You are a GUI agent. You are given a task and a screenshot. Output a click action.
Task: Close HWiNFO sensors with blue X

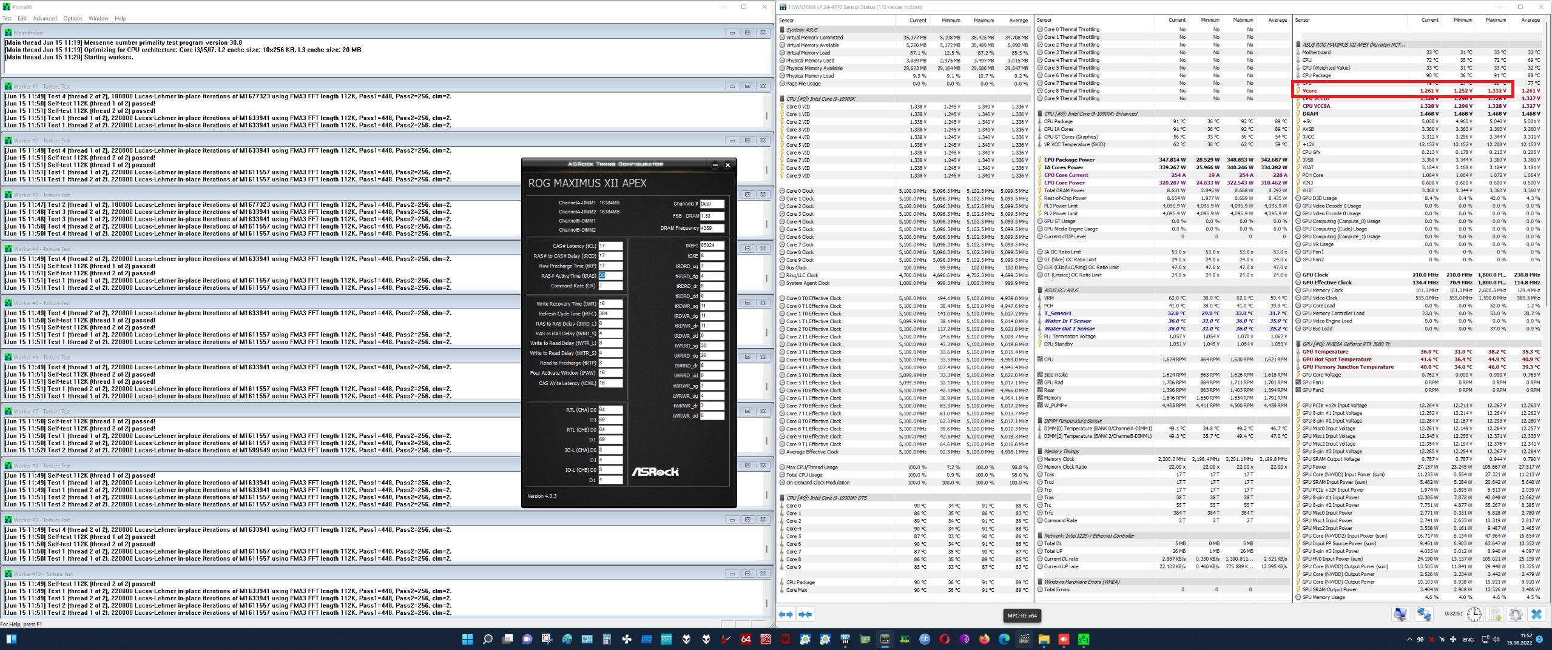1537,614
